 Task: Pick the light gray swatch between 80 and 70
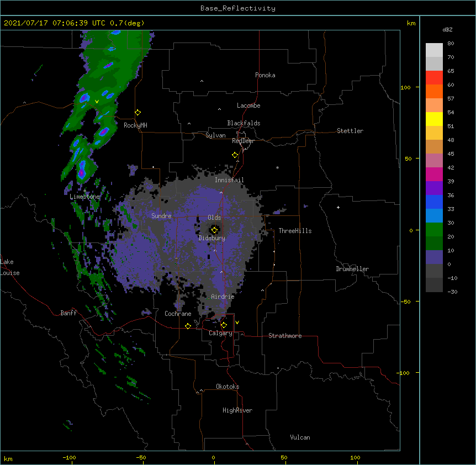tap(434, 50)
